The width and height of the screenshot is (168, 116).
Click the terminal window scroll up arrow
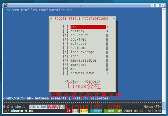point(164,9)
